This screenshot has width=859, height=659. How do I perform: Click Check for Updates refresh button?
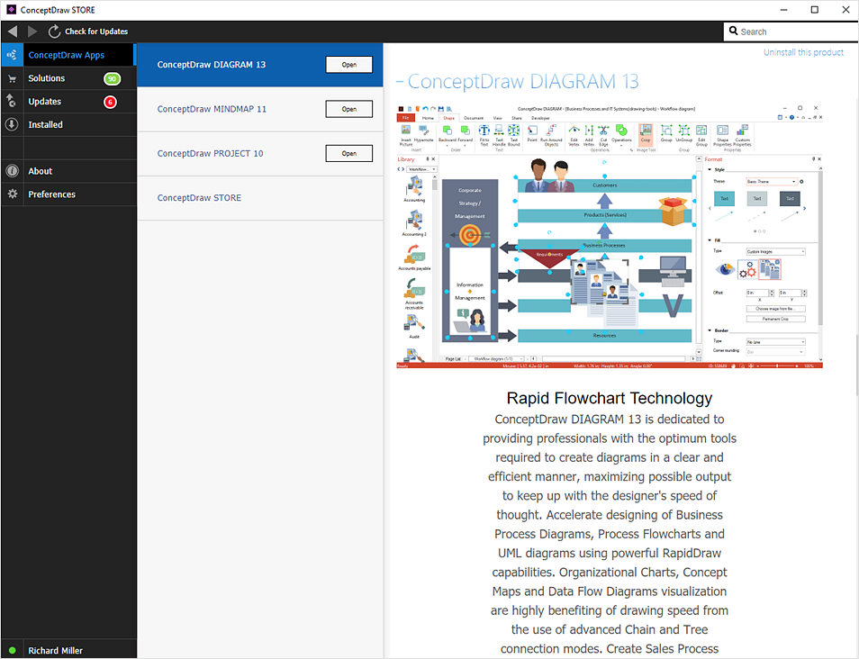click(88, 32)
